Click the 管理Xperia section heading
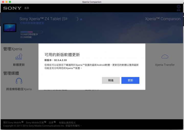Image resolution: width=184 pixels, height=130 pixels. pyautogui.click(x=13, y=49)
